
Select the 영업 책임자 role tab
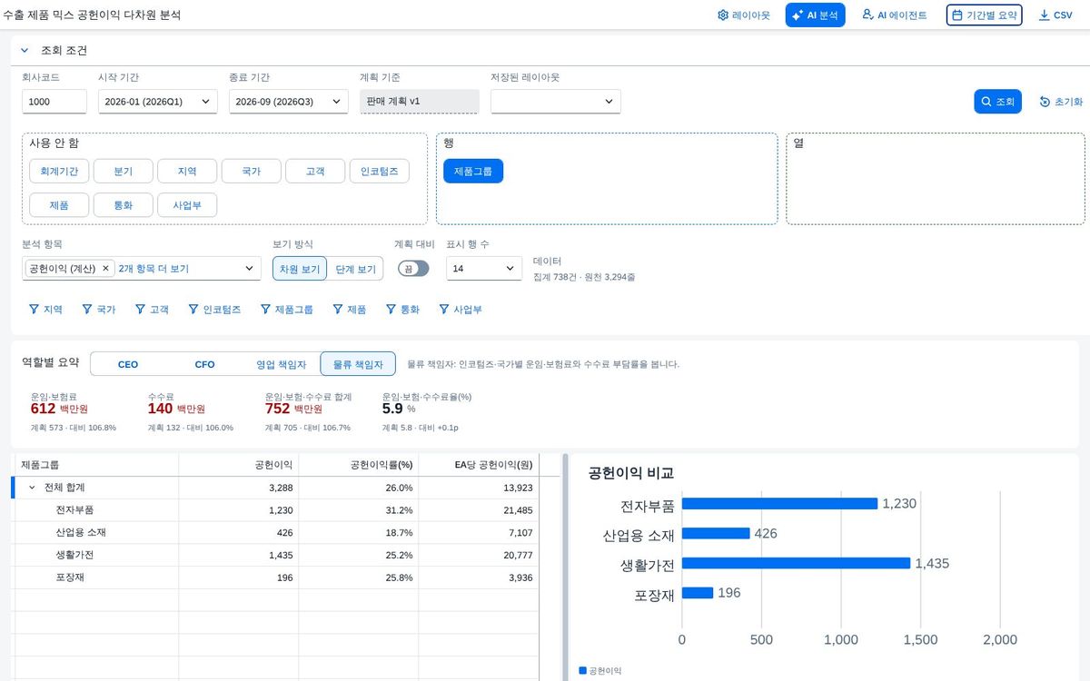click(x=282, y=364)
